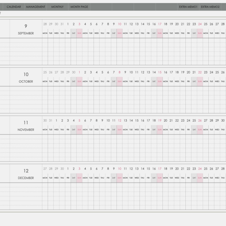Click September date 10 Sunday

(x=120, y=24)
